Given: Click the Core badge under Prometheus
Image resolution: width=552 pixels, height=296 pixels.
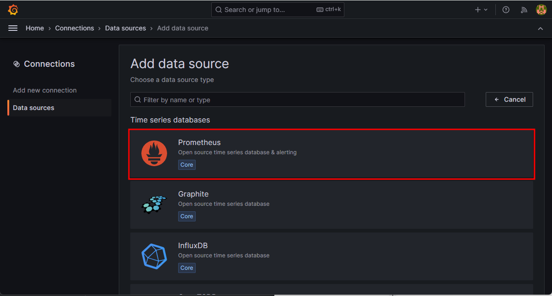Looking at the screenshot, I should pos(187,165).
